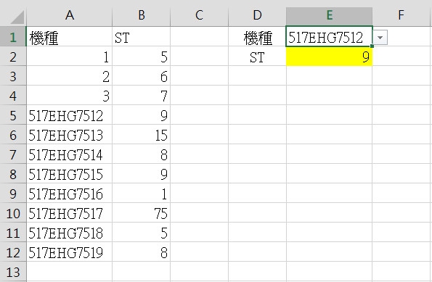Open the dropdown arrow beside cell E1

[x=380, y=38]
